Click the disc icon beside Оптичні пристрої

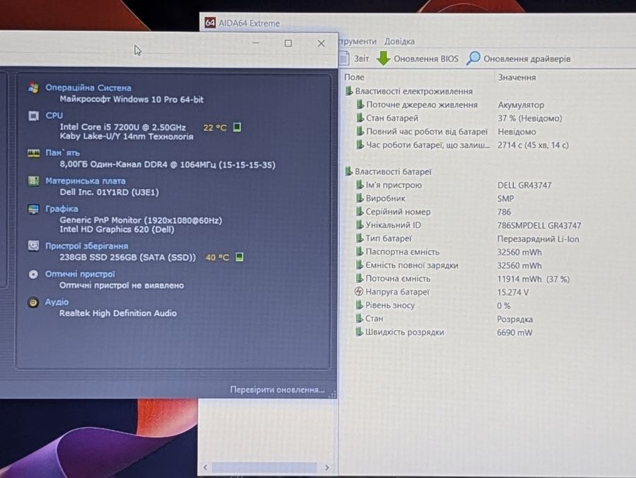[33, 275]
